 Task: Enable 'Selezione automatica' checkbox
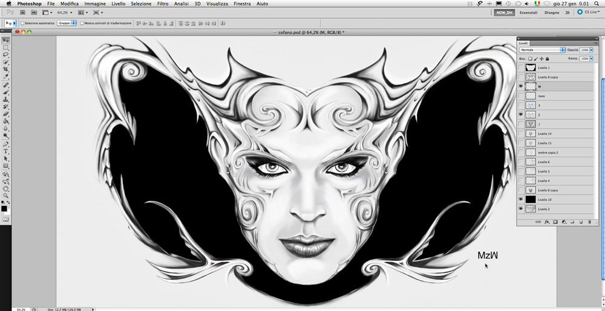[x=22, y=23]
